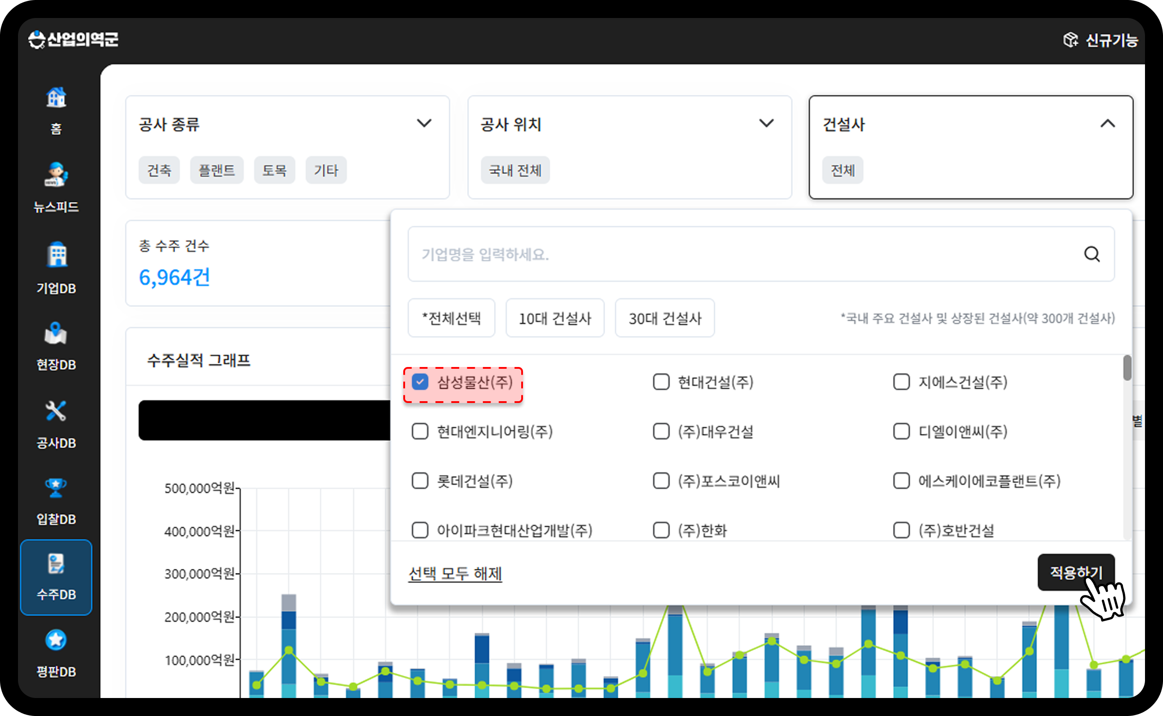Expand the 공사 위치 dropdown chevron
1163x716 pixels.
(766, 124)
